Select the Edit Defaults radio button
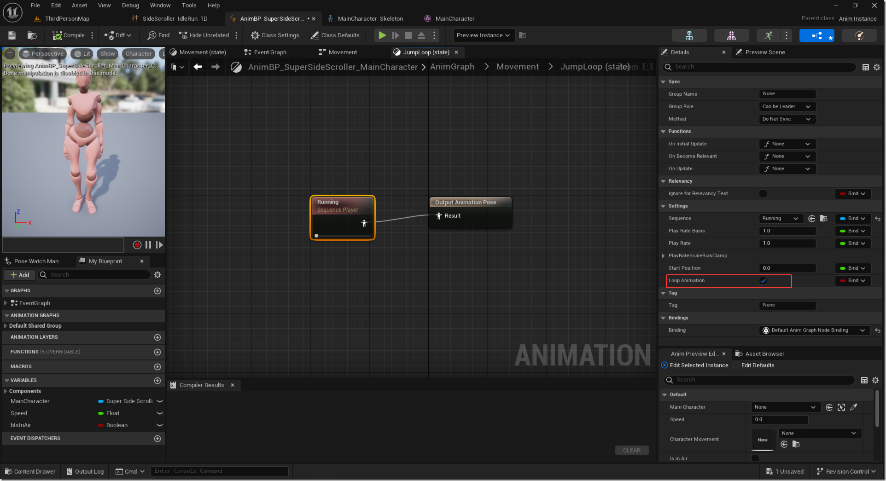Image resolution: width=886 pixels, height=481 pixels. click(736, 365)
